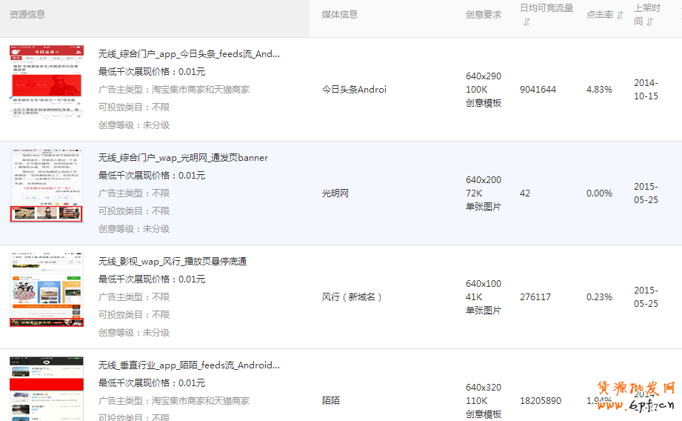
Task: Click sort arrows beside 日均可竞流量 header
Action: [526, 22]
